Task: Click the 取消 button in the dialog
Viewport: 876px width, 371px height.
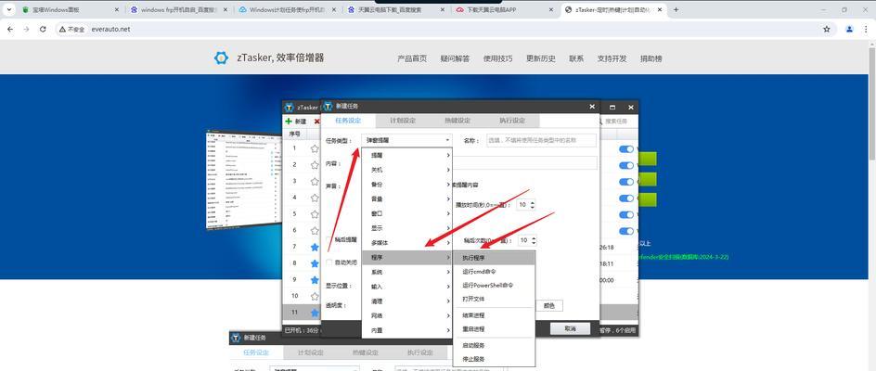Action: (x=570, y=328)
